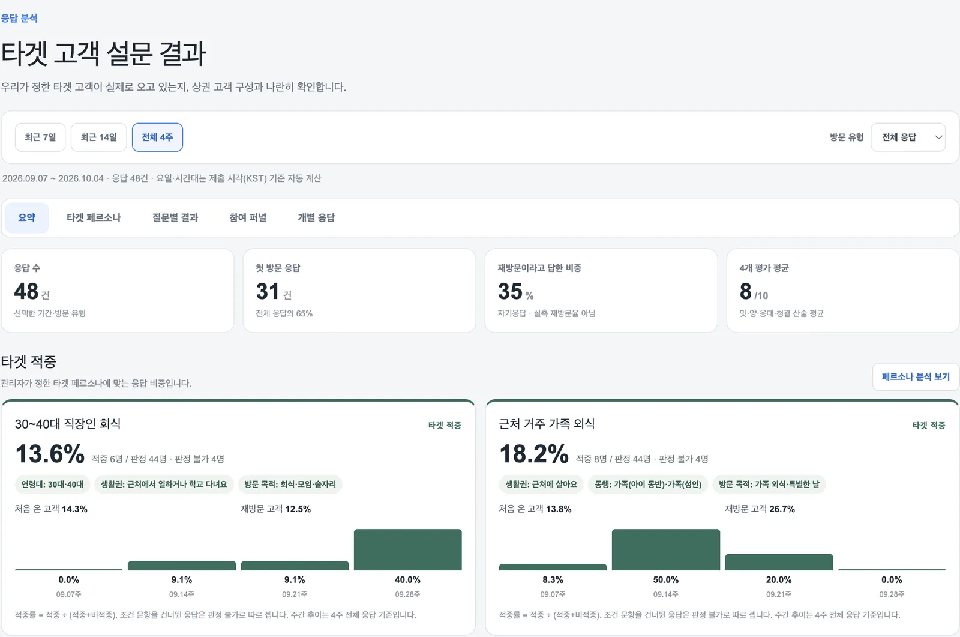The image size is (960, 637).
Task: Click the 응답 수 48건 summary card
Action: point(118,291)
